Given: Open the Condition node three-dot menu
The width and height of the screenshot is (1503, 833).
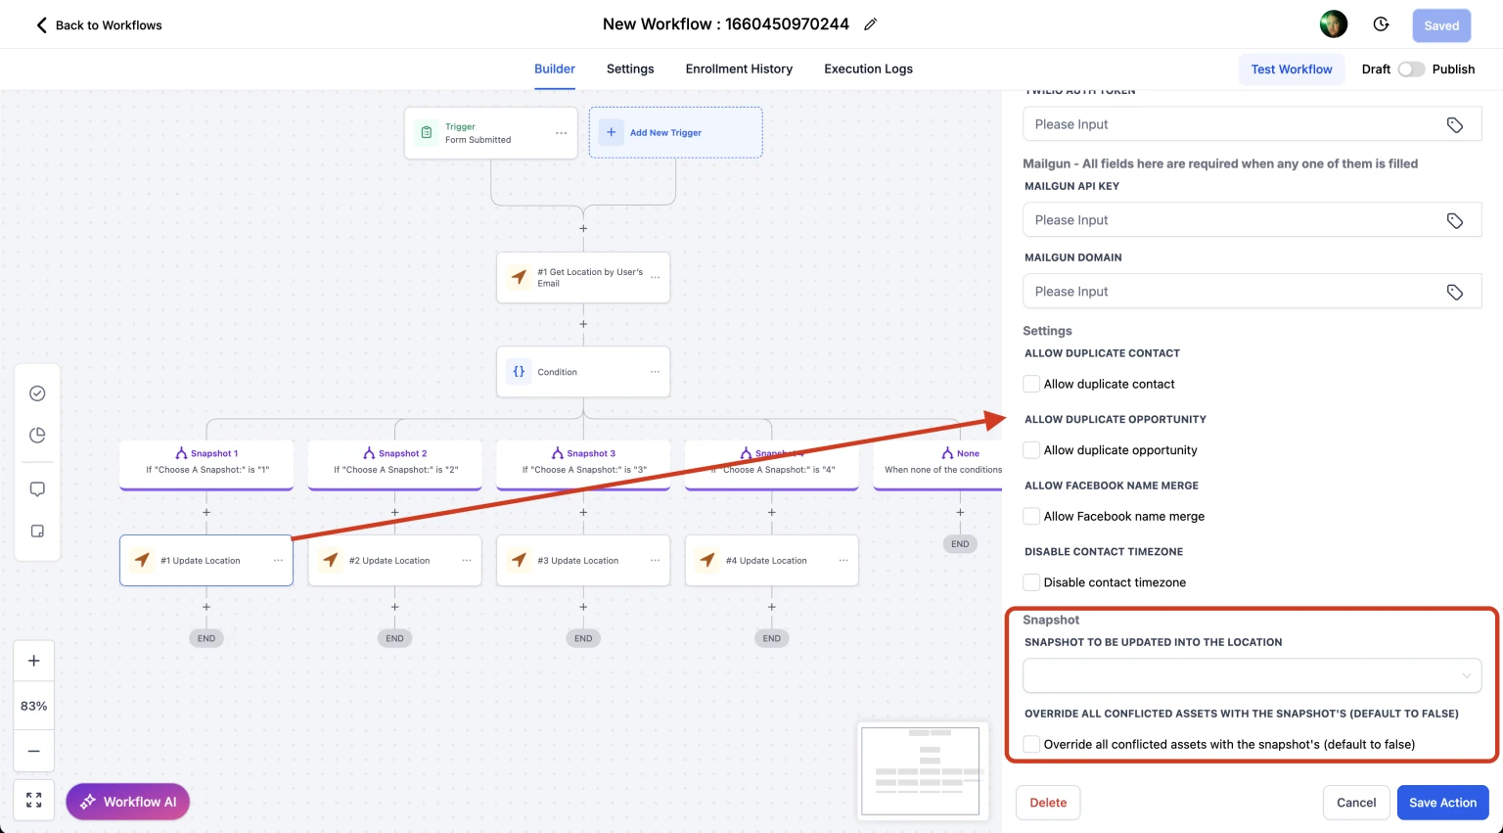Looking at the screenshot, I should 655,372.
